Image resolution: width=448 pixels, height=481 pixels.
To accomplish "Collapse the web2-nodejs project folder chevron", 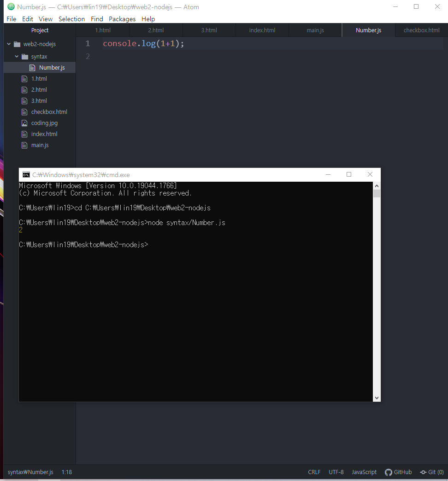I will pos(9,44).
